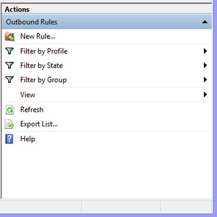Choose the Filter by Profile entry
217x217 pixels.
click(x=44, y=51)
